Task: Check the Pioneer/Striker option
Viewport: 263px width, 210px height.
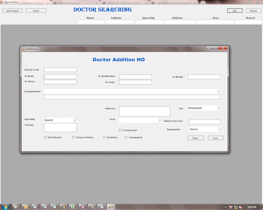Action: click(73, 137)
